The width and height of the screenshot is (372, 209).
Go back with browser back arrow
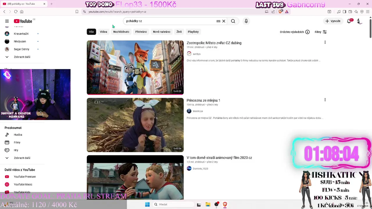(x=4, y=12)
